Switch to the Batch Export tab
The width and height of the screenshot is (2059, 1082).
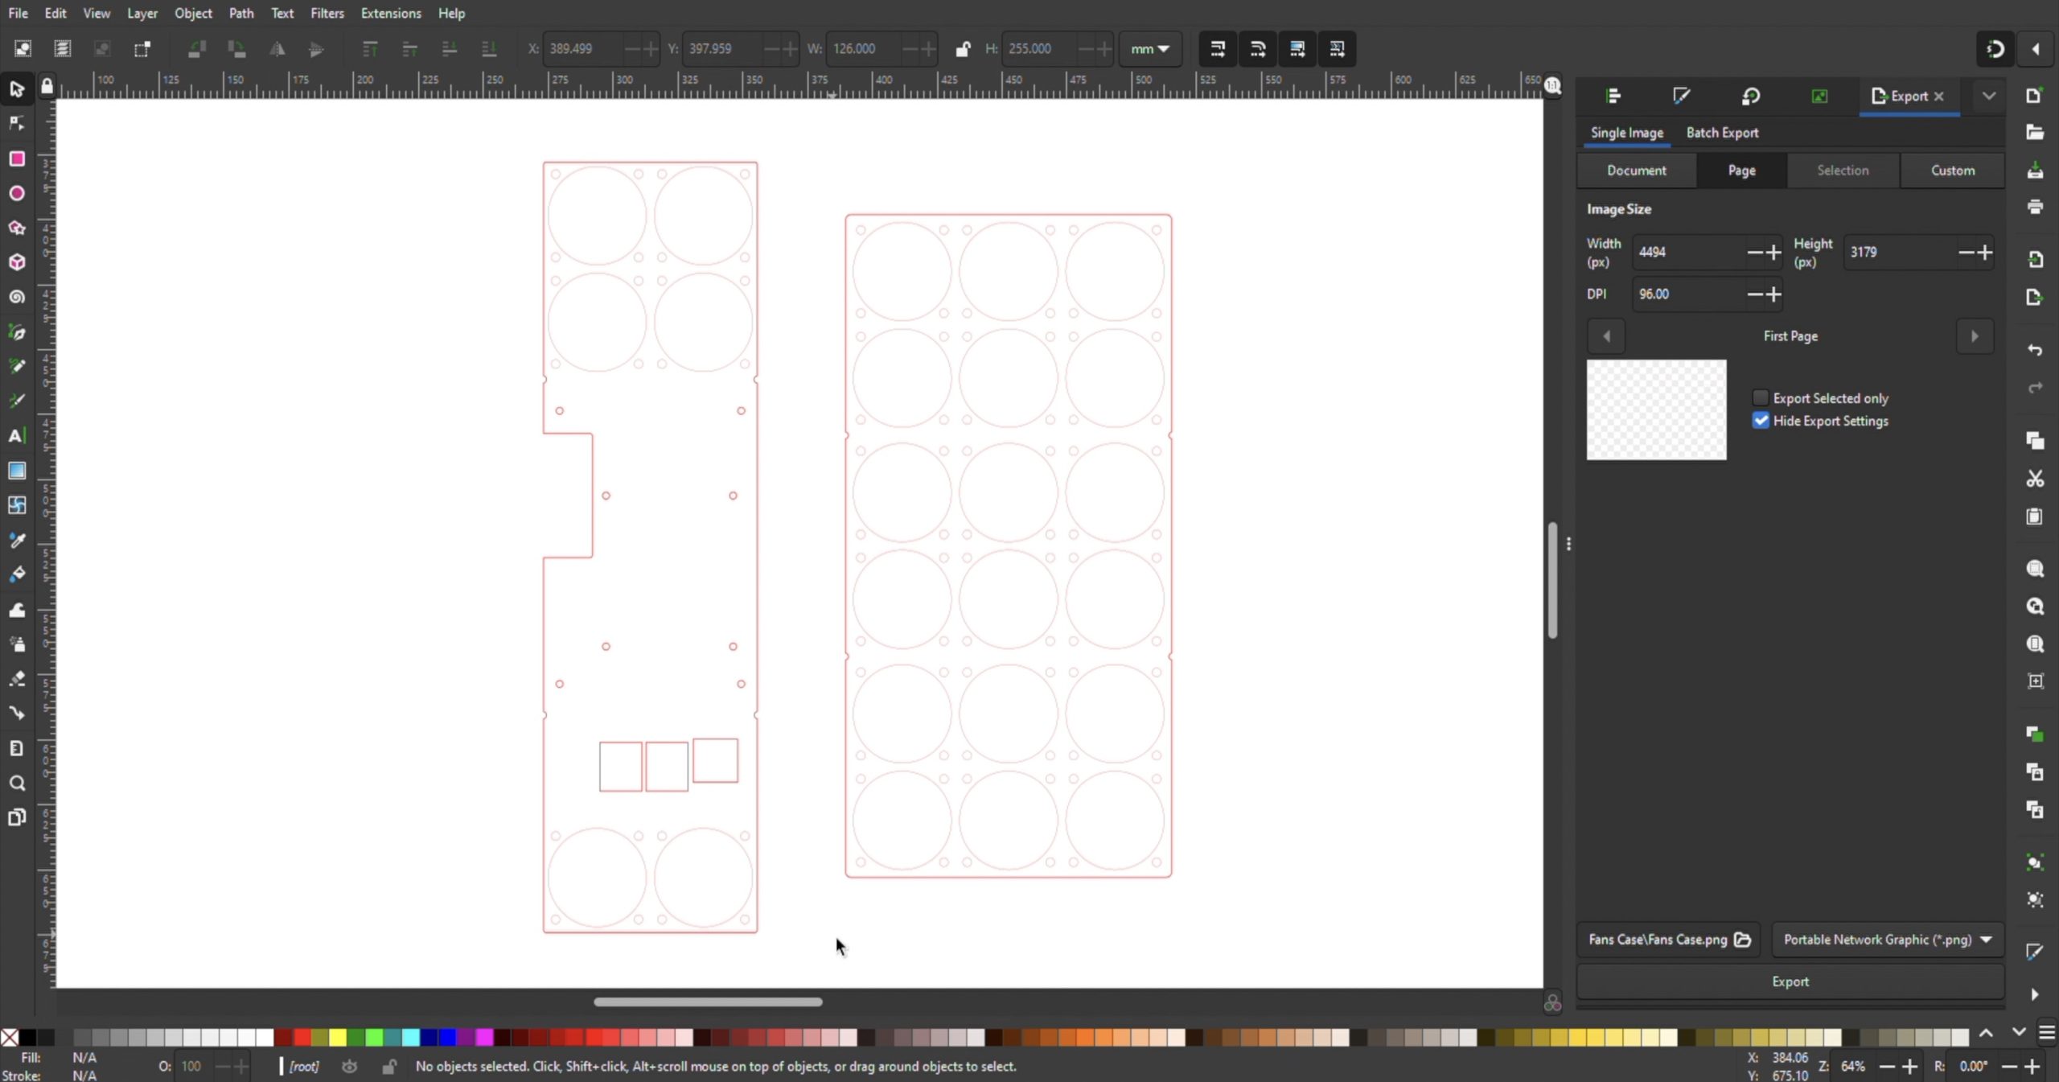1721,133
